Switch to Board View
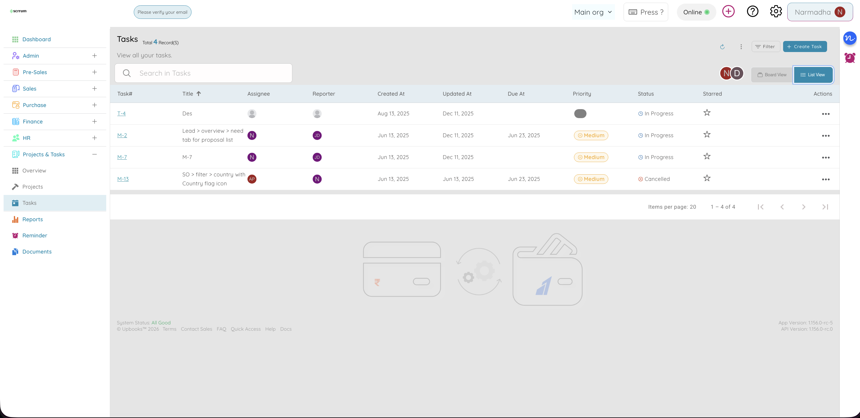 [x=771, y=74]
